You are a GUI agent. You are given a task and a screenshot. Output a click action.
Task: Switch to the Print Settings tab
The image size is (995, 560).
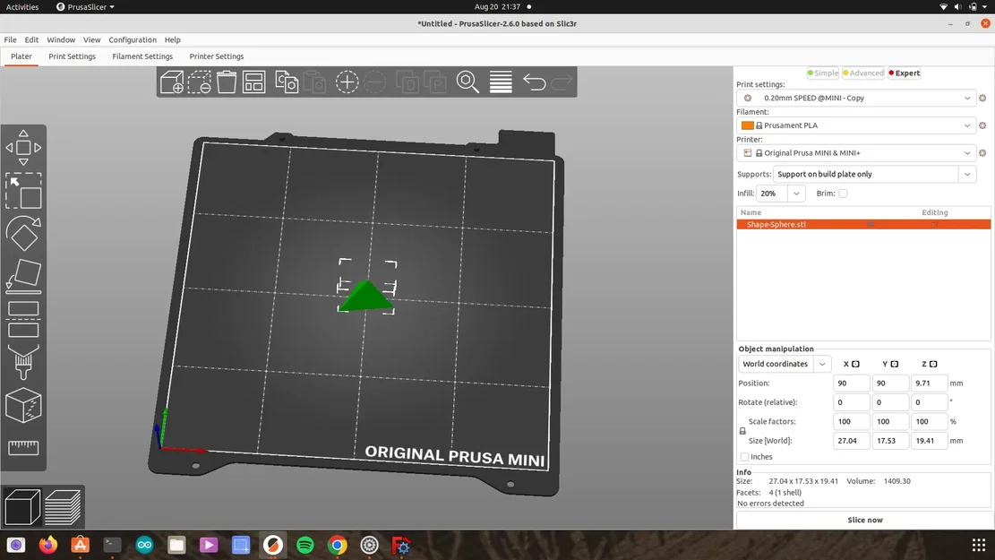tap(72, 56)
